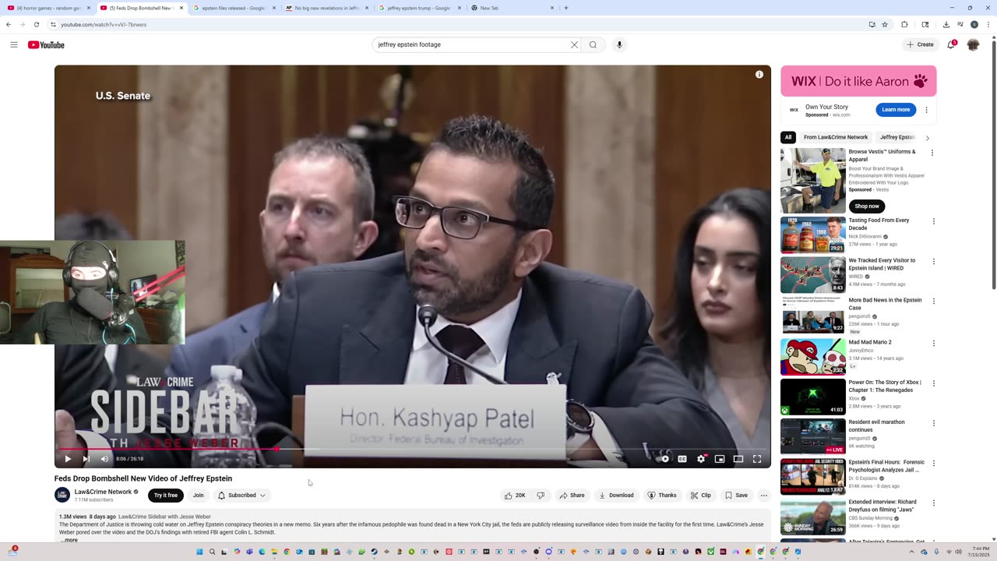
Task: Open the YouTube account avatar menu
Action: [973, 44]
